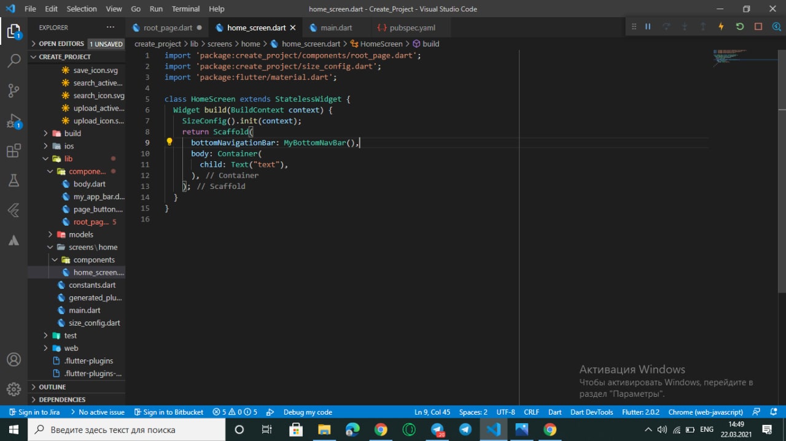Restart the debug session green icon

[x=740, y=26]
